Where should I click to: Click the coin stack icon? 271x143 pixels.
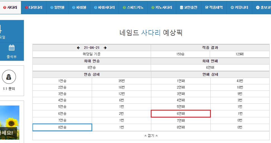click(181, 8)
